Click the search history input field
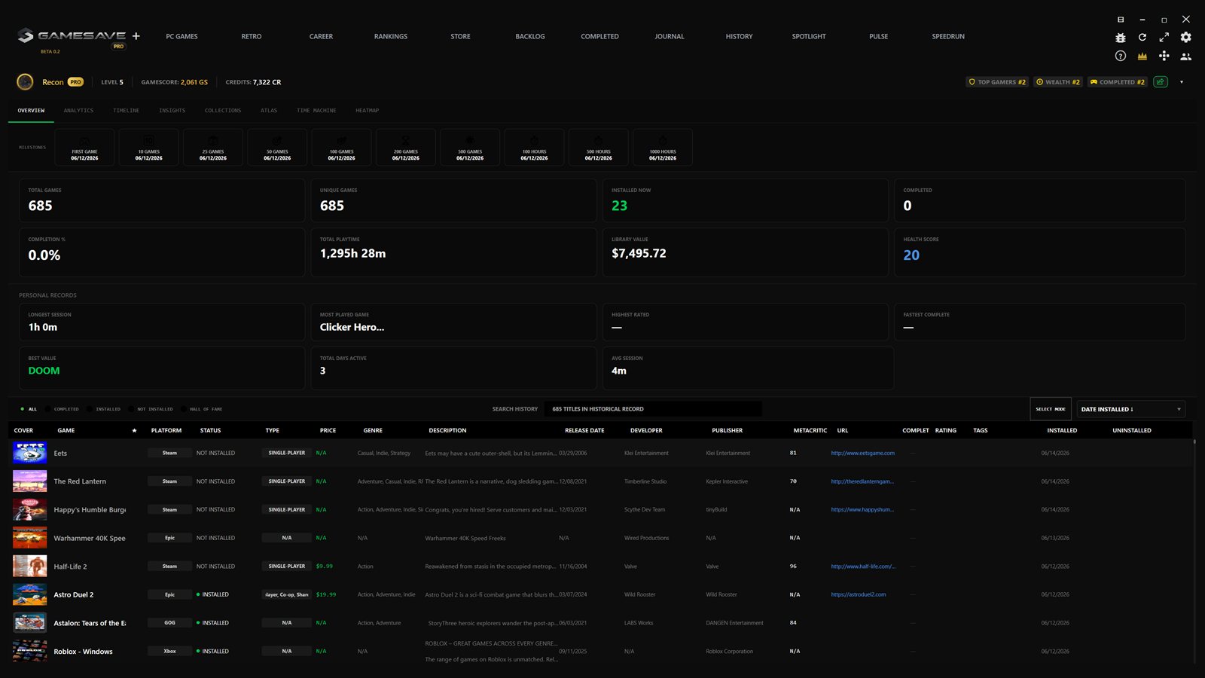 pyautogui.click(x=652, y=409)
